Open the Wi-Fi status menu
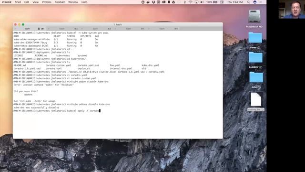The height and width of the screenshot is (172, 305). (x=191, y=2)
